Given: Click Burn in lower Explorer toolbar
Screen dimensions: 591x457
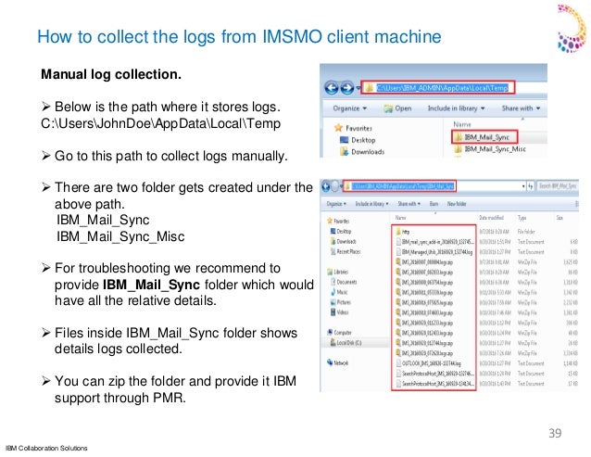Looking at the screenshot, I should 434,204.
